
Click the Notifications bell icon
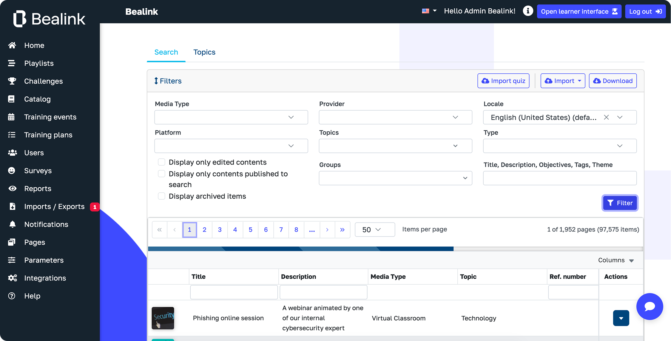(12, 224)
